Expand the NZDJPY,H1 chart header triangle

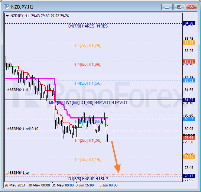(x=7, y=16)
